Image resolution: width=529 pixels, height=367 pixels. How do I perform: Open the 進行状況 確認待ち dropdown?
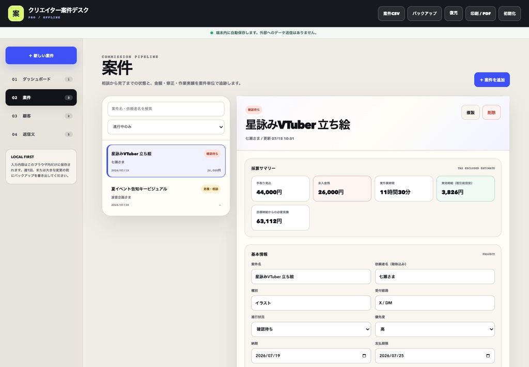(310, 329)
